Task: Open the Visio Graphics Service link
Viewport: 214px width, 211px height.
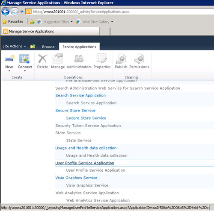Action: (76, 178)
